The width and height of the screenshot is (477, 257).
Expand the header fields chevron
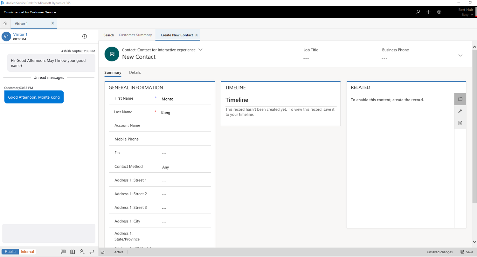(460, 55)
